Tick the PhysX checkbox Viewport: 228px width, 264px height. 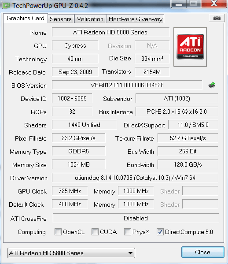[128, 232]
